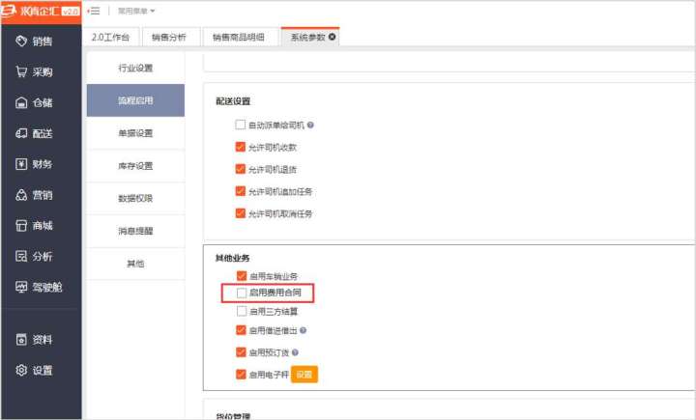This screenshot has width=696, height=420.
Task: Click the orange 设置 button beside 启用电子秤
Action: pos(304,375)
